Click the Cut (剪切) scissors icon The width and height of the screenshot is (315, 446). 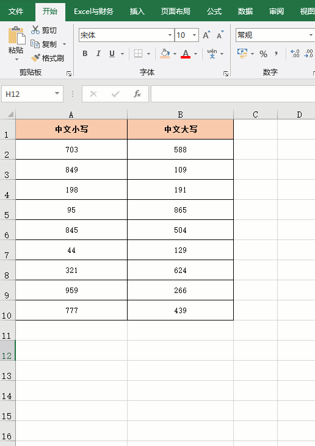point(35,30)
